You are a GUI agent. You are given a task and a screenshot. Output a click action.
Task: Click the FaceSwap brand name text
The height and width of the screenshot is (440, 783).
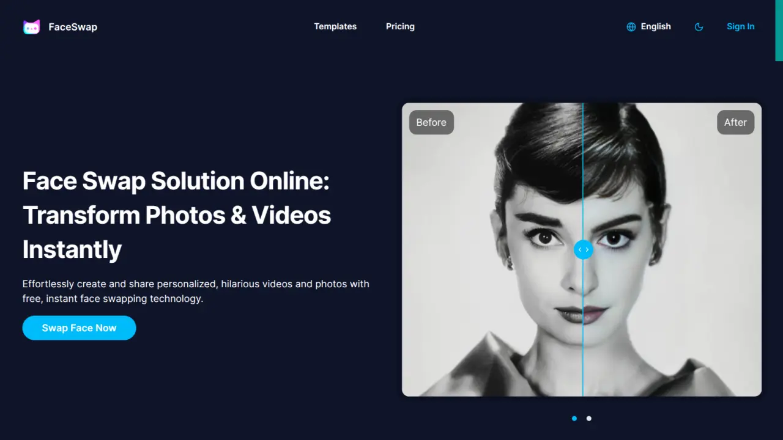(73, 27)
